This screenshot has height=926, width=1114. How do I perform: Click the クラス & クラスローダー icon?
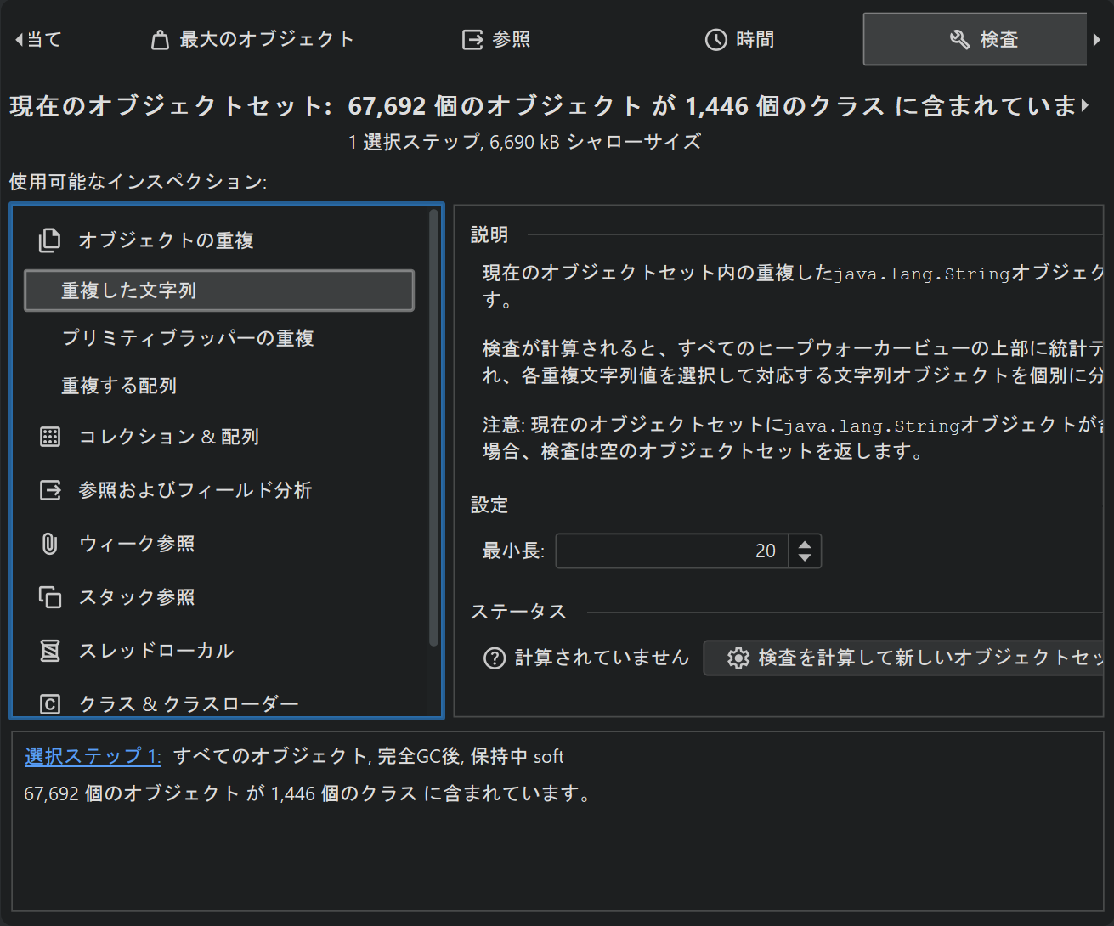tap(50, 704)
